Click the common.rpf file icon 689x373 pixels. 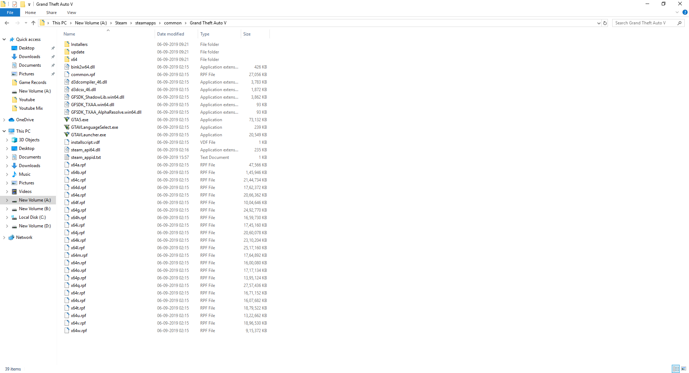[x=67, y=75]
